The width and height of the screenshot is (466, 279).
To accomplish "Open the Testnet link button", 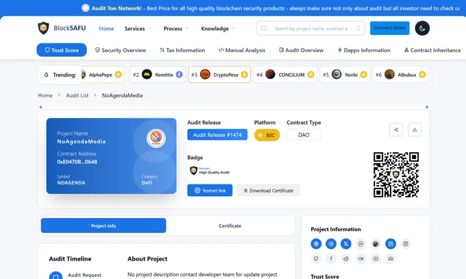I will [210, 191].
